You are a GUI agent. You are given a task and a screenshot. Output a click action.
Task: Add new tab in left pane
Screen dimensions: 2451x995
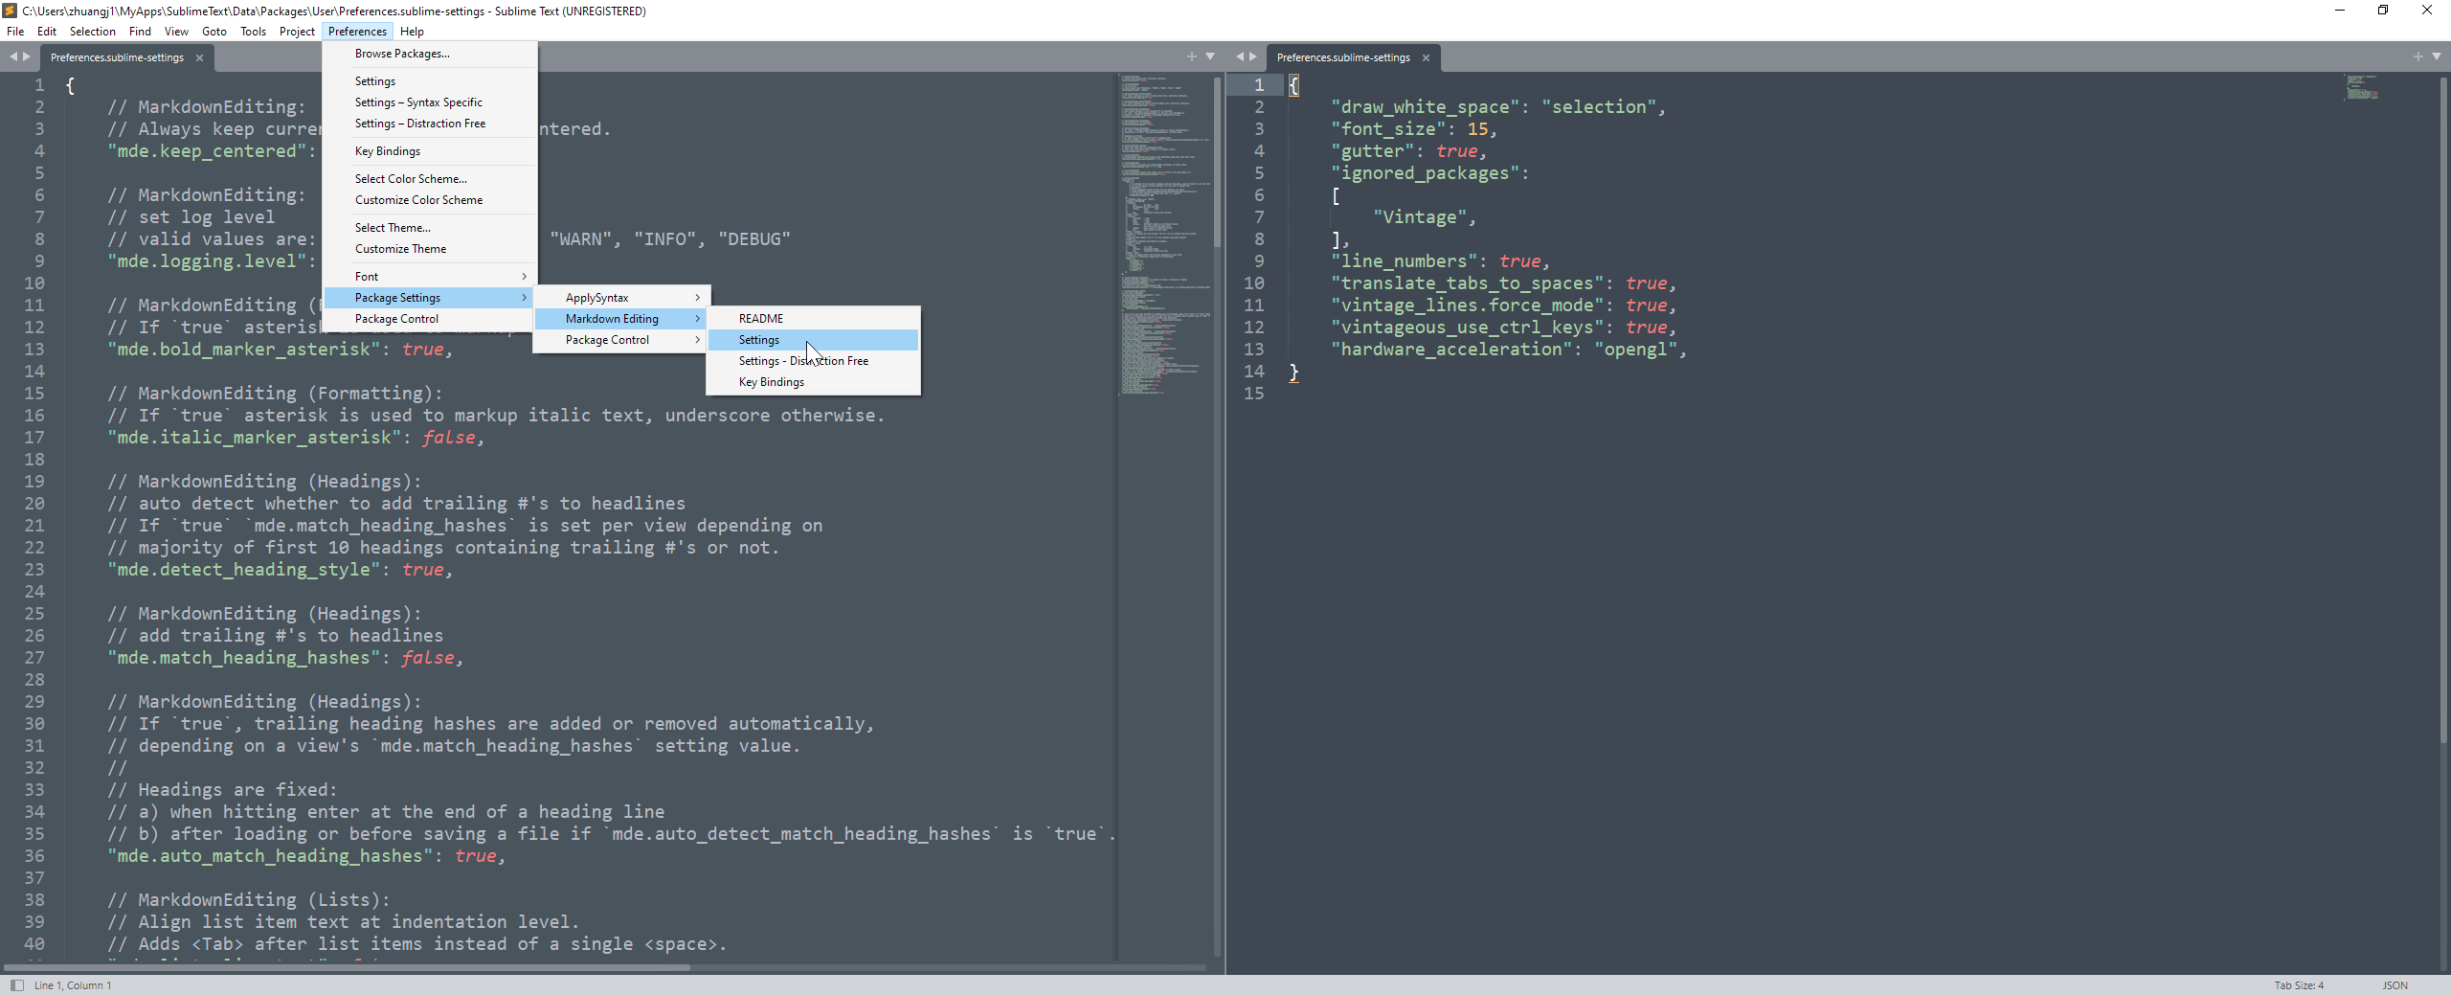[1192, 57]
